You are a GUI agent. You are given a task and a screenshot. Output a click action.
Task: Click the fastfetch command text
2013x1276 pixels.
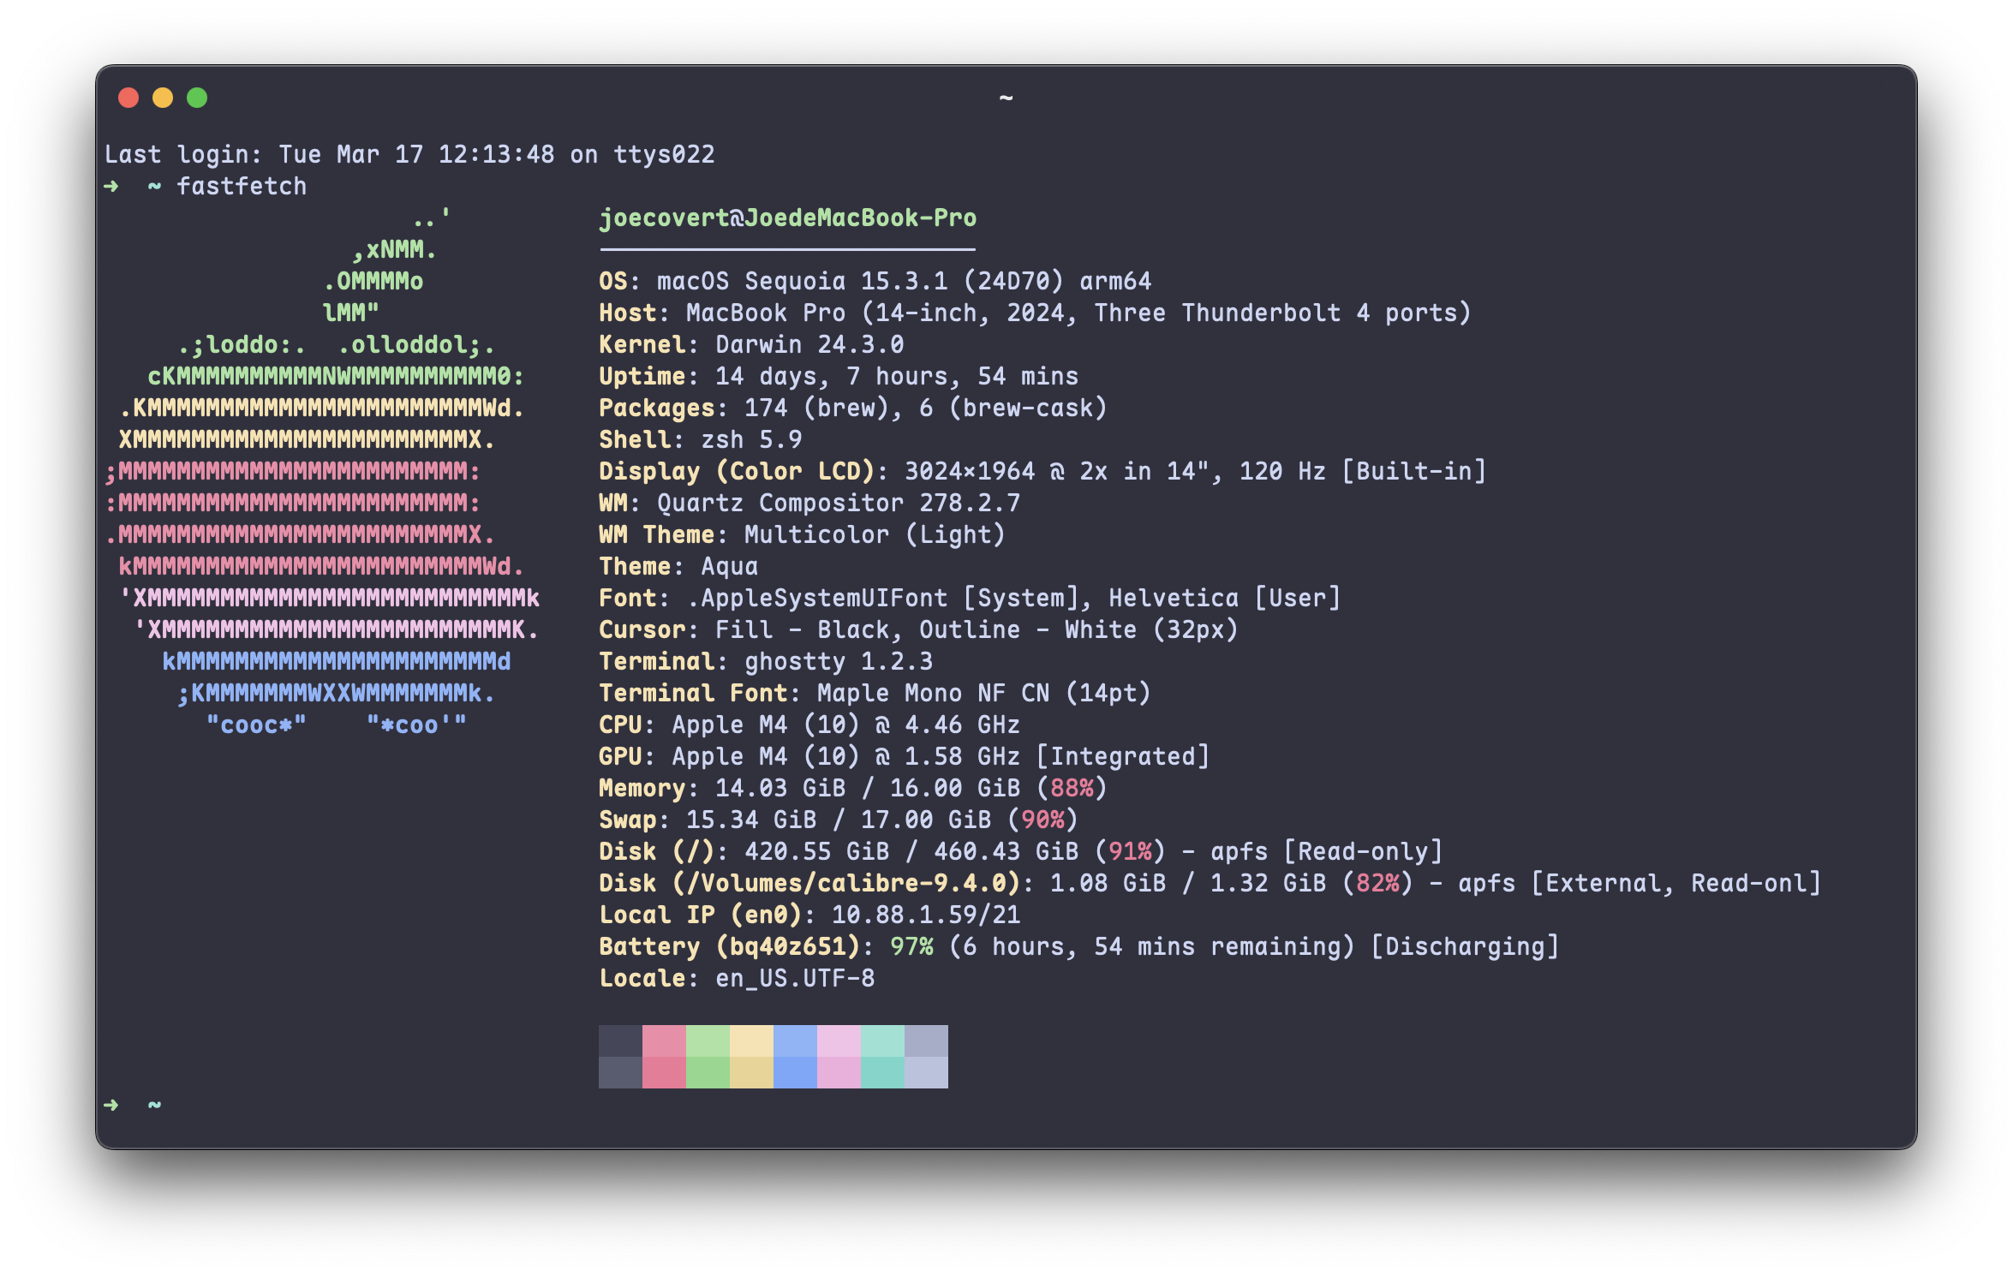click(x=241, y=186)
